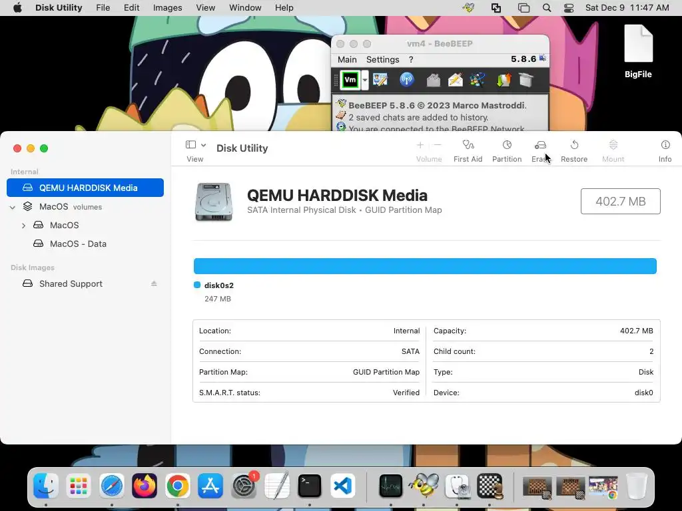The image size is (682, 511).
Task: Open the Info panel
Action: point(665,151)
